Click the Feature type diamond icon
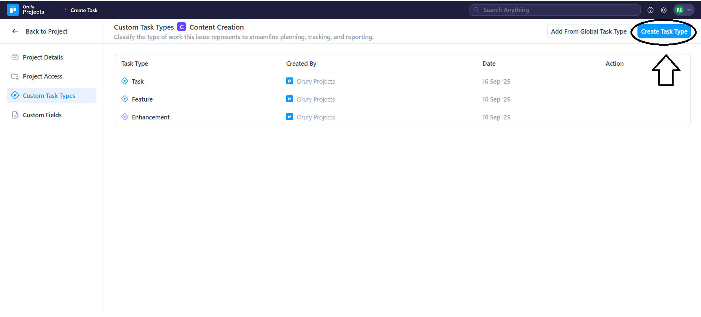 click(125, 99)
